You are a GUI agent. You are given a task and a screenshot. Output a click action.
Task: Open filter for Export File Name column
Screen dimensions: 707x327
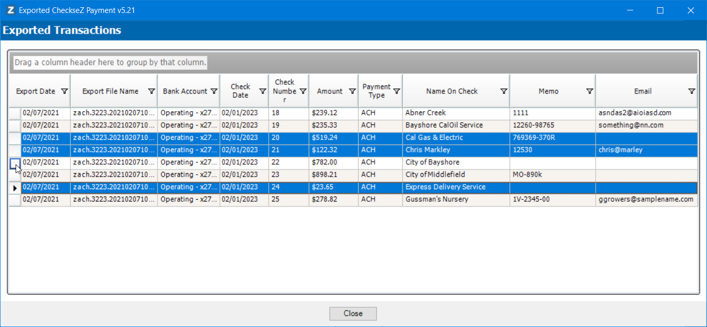pyautogui.click(x=151, y=91)
